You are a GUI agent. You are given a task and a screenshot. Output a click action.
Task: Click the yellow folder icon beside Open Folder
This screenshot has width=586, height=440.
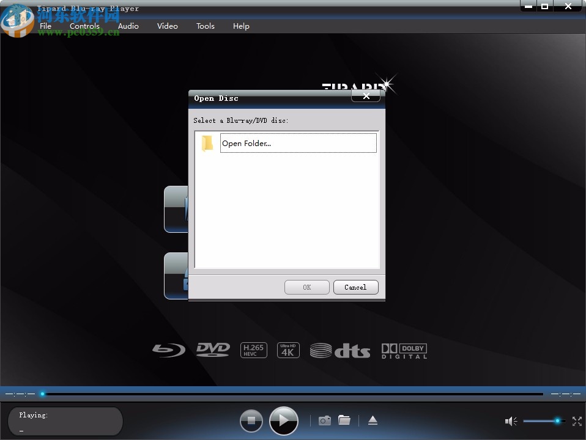pos(207,142)
